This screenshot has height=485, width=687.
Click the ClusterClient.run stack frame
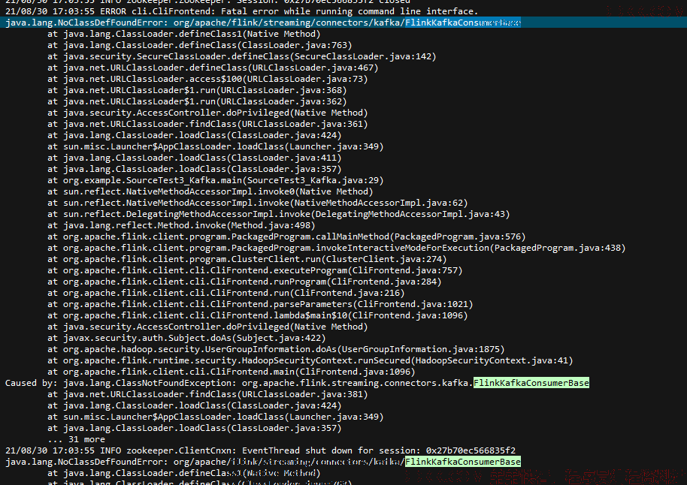(x=247, y=259)
